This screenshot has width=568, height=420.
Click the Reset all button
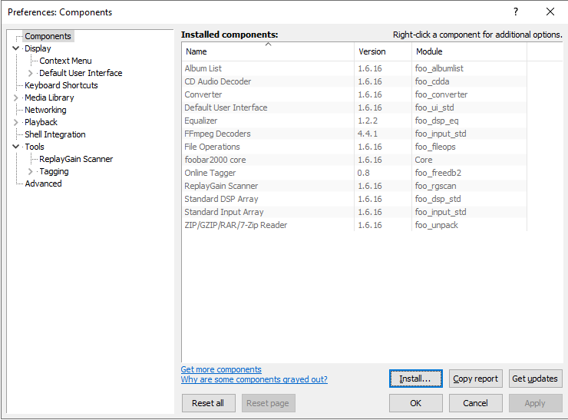(208, 403)
